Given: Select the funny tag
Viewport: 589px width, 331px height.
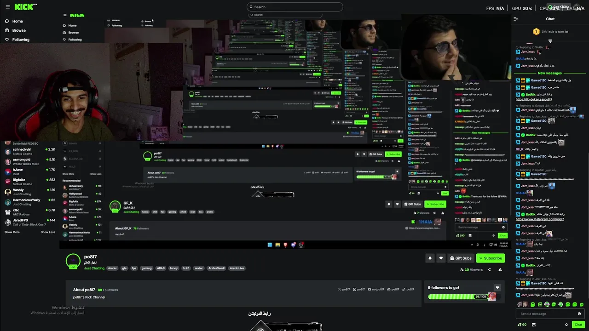Looking at the screenshot, I should coord(173,268).
